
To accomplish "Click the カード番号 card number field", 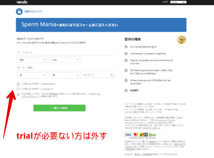I will [66, 68].
